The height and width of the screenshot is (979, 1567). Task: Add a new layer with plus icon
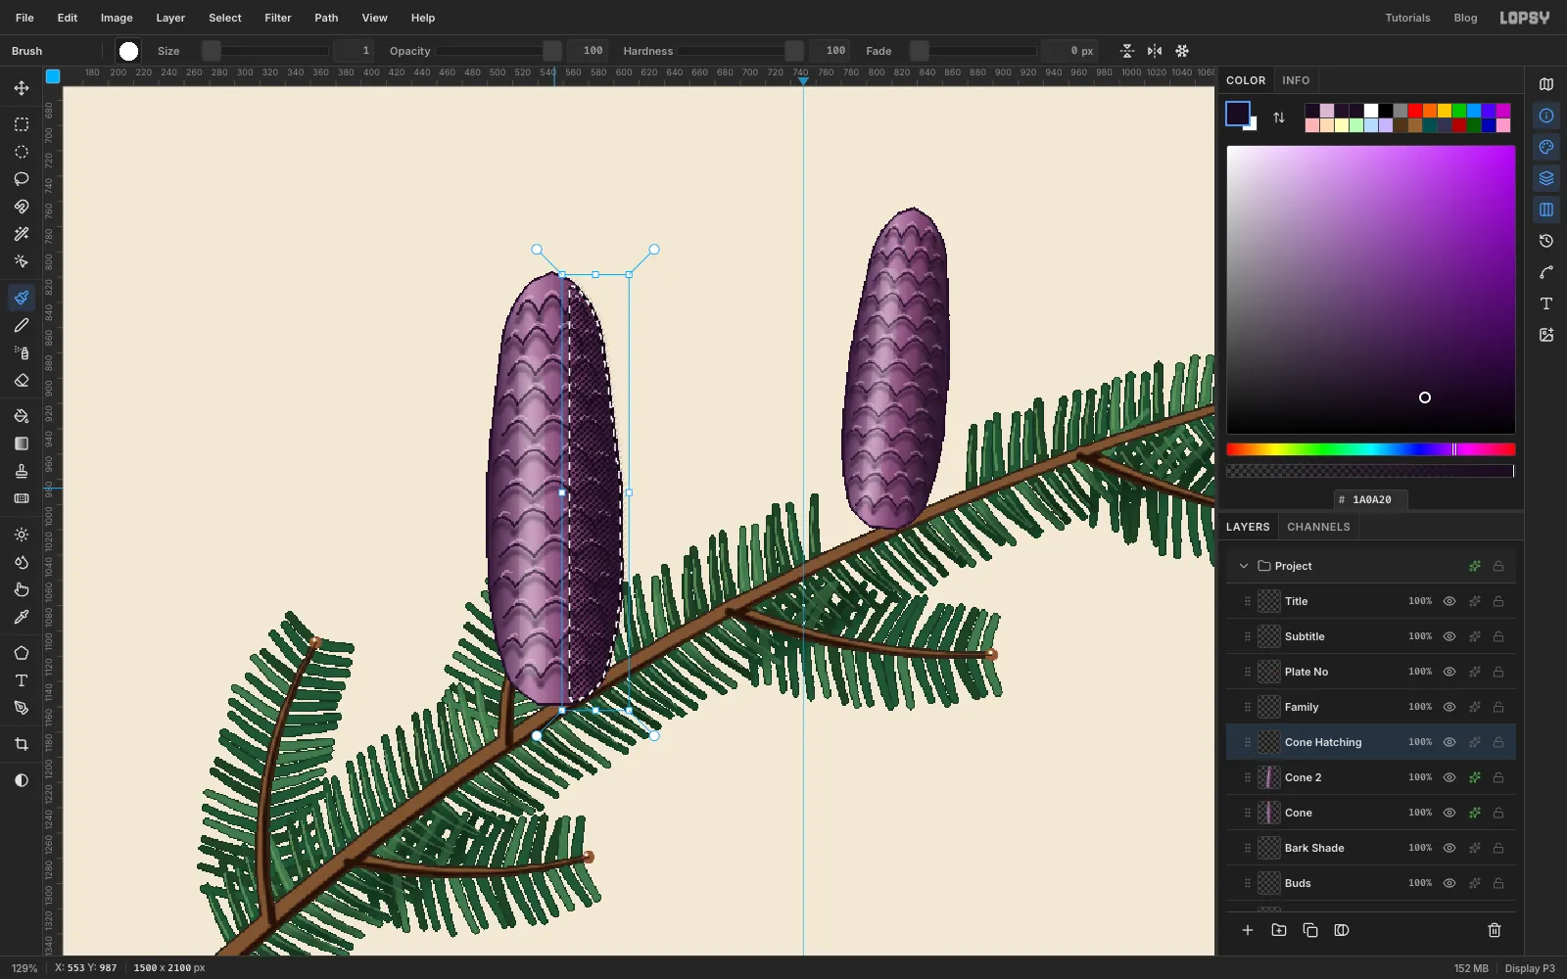(x=1248, y=930)
